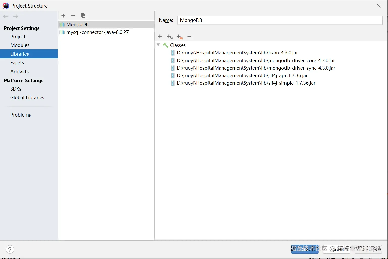Screen dimensions: 388x259
Task: Select the Libraries settings page
Action: click(29, 54)
